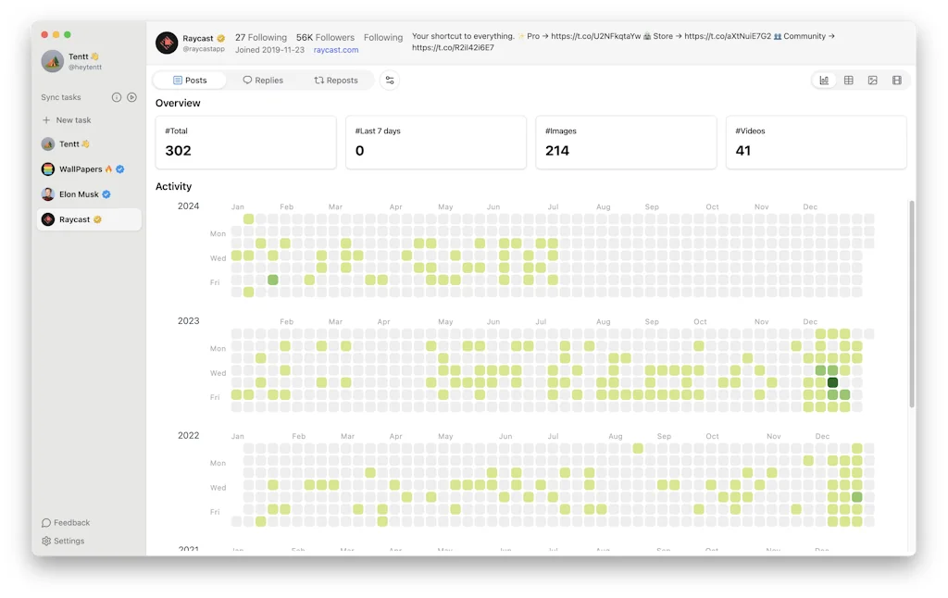Viewport: 948px width, 598px height.
Task: Toggle the Replies view on
Action: pyautogui.click(x=264, y=80)
